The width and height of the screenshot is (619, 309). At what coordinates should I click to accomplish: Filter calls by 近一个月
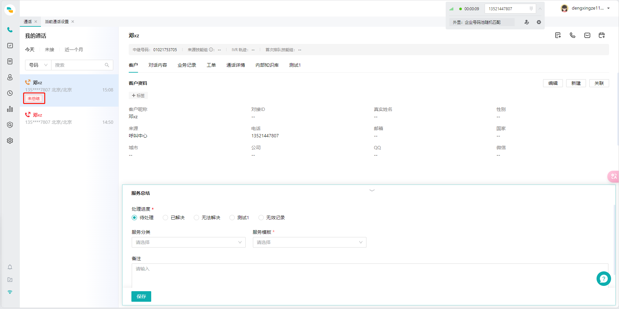[x=74, y=50]
